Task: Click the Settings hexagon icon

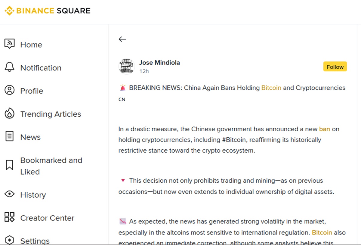Action: point(10,240)
